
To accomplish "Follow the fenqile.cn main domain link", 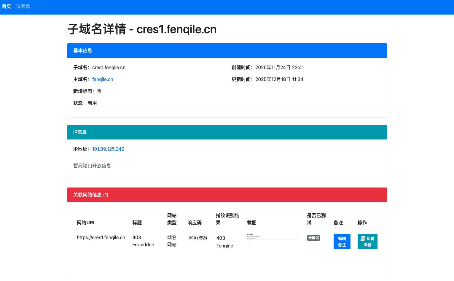I will click(103, 80).
